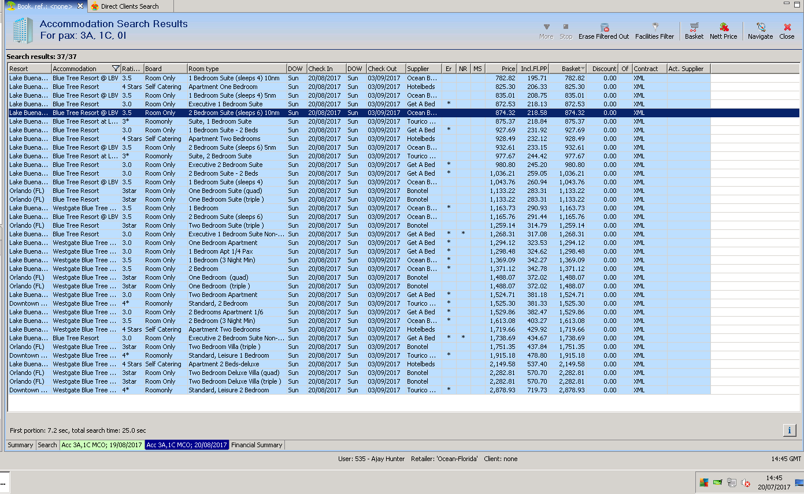The height and width of the screenshot is (494, 804).
Task: Open the Facilities Filter funnel icon
Action: pos(655,27)
